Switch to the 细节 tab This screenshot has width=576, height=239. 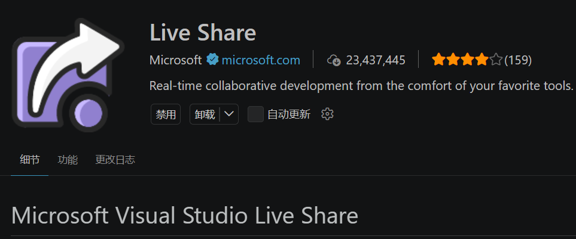click(30, 160)
